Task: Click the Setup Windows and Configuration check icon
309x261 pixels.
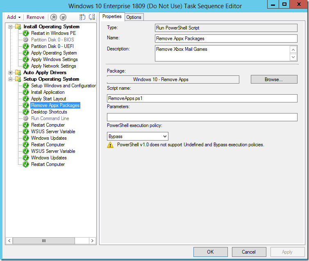Action: point(26,86)
